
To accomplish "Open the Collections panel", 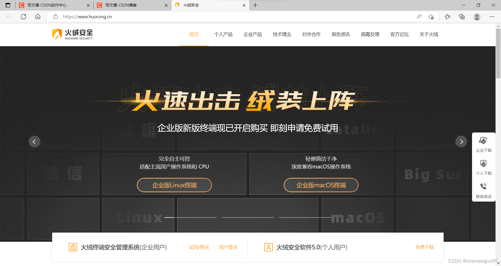I will point(462,17).
